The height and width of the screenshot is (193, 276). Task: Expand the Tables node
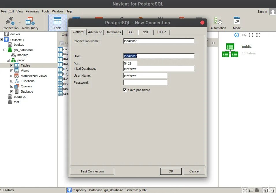tap(12, 65)
